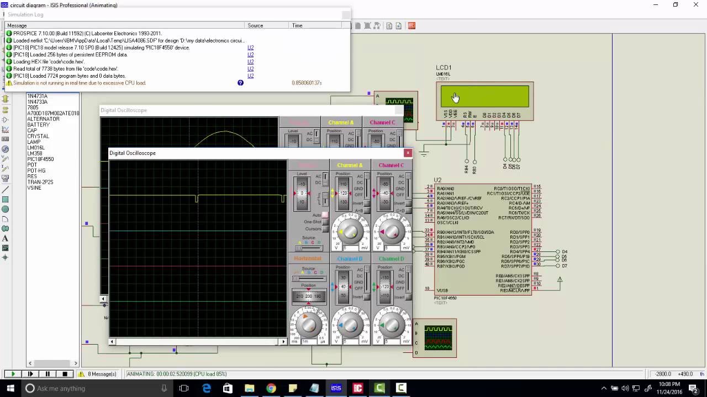
Task: Click U2 link on 'Loaded 7724 program bytes' row
Action: (x=250, y=76)
